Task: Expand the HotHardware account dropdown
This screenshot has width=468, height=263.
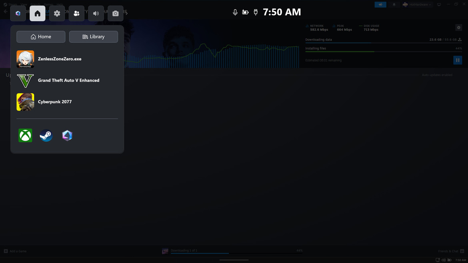Action: coord(417,5)
